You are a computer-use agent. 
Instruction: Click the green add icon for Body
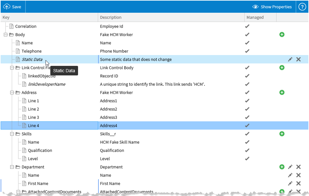pos(282,35)
